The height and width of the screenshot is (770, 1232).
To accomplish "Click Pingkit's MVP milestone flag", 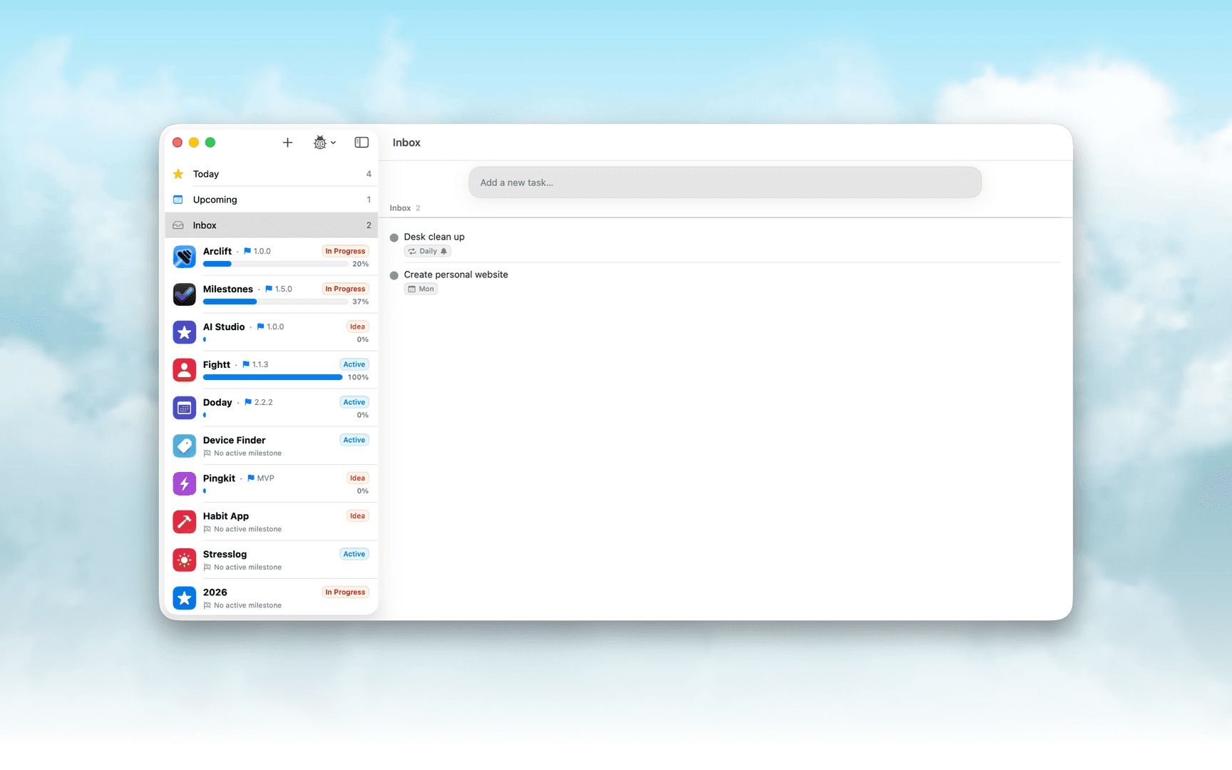I will coord(261,478).
